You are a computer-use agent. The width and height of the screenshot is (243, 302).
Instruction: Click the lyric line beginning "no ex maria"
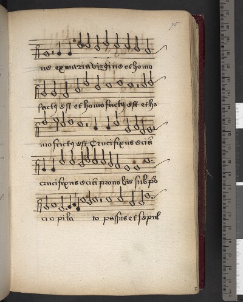tap(97, 67)
